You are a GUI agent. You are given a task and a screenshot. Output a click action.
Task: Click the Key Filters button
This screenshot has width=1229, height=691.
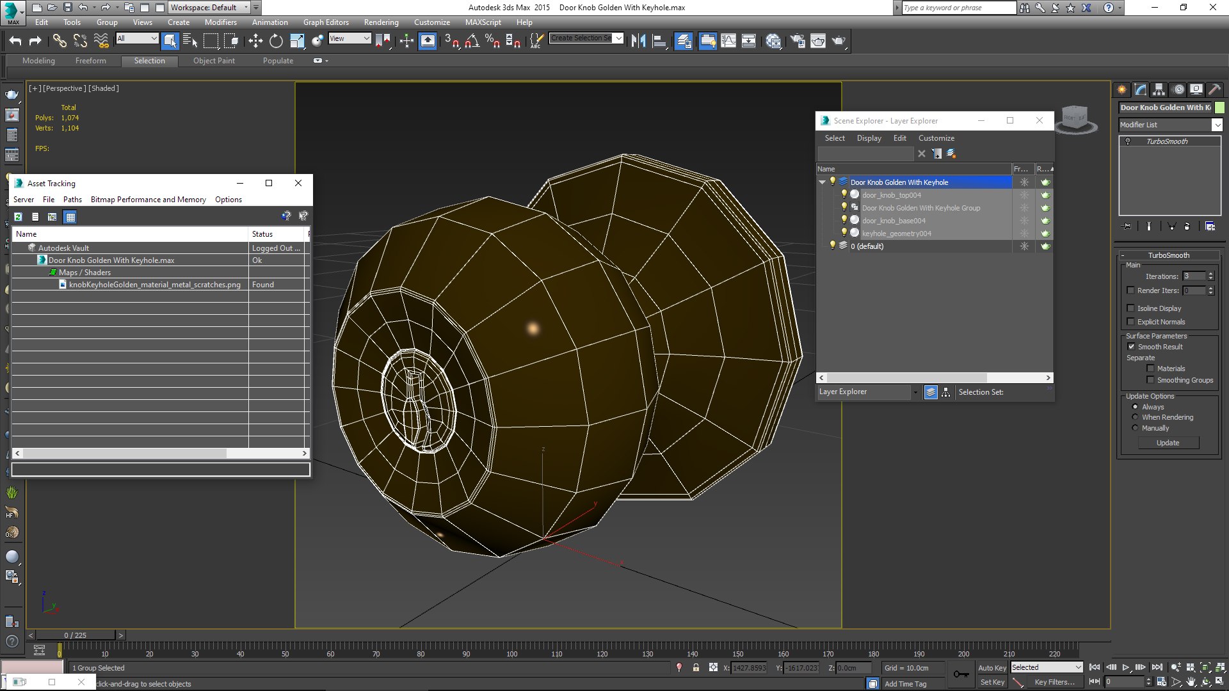click(1055, 682)
